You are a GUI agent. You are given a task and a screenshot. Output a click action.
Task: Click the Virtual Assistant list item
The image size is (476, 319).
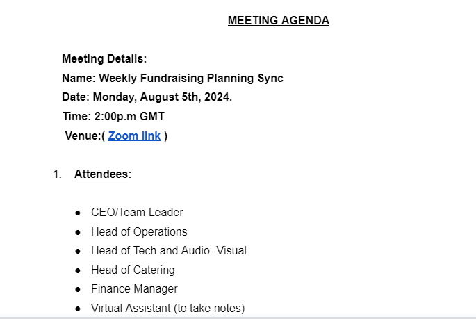[x=168, y=308]
